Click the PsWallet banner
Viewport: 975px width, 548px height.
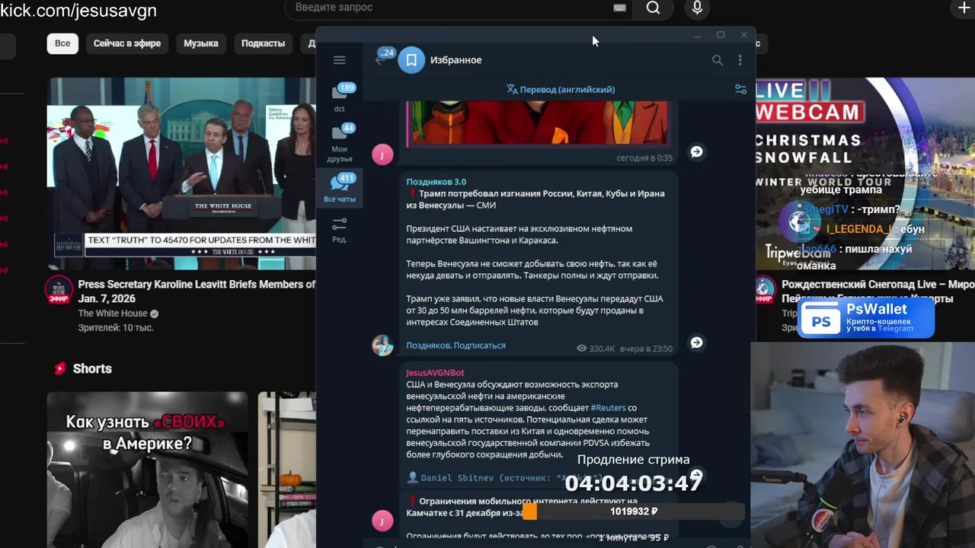pyautogui.click(x=866, y=317)
